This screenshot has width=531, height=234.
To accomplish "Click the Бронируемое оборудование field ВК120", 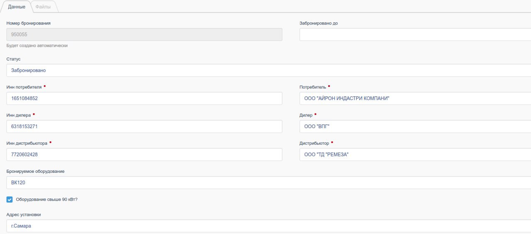I will (x=269, y=183).
